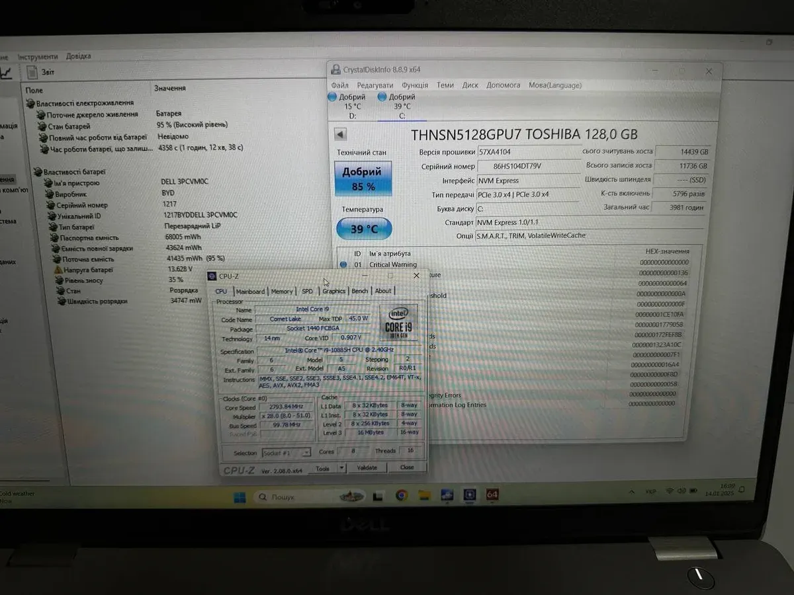Open the Tools dropdown arrow in CPU-Z
The height and width of the screenshot is (595, 794).
click(341, 468)
